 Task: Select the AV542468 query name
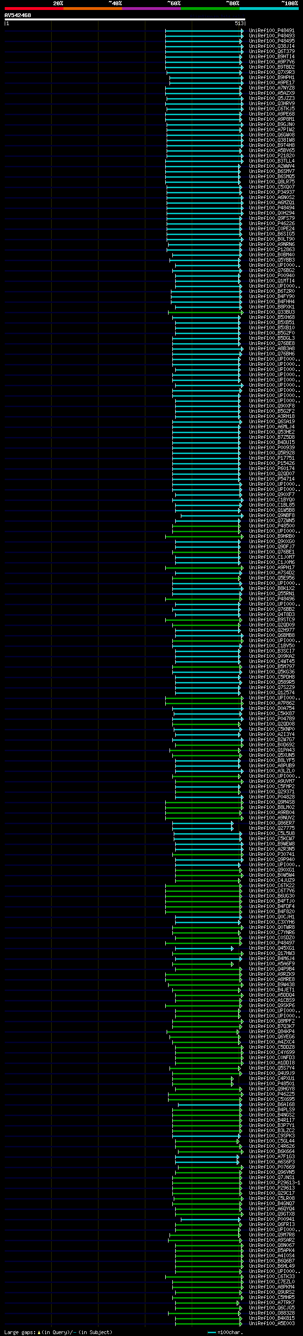click(x=18, y=15)
